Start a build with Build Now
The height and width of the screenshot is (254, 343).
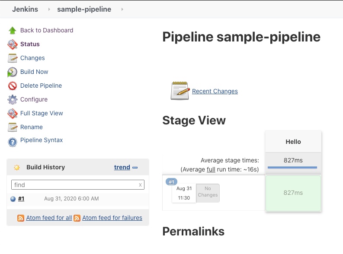pos(34,72)
